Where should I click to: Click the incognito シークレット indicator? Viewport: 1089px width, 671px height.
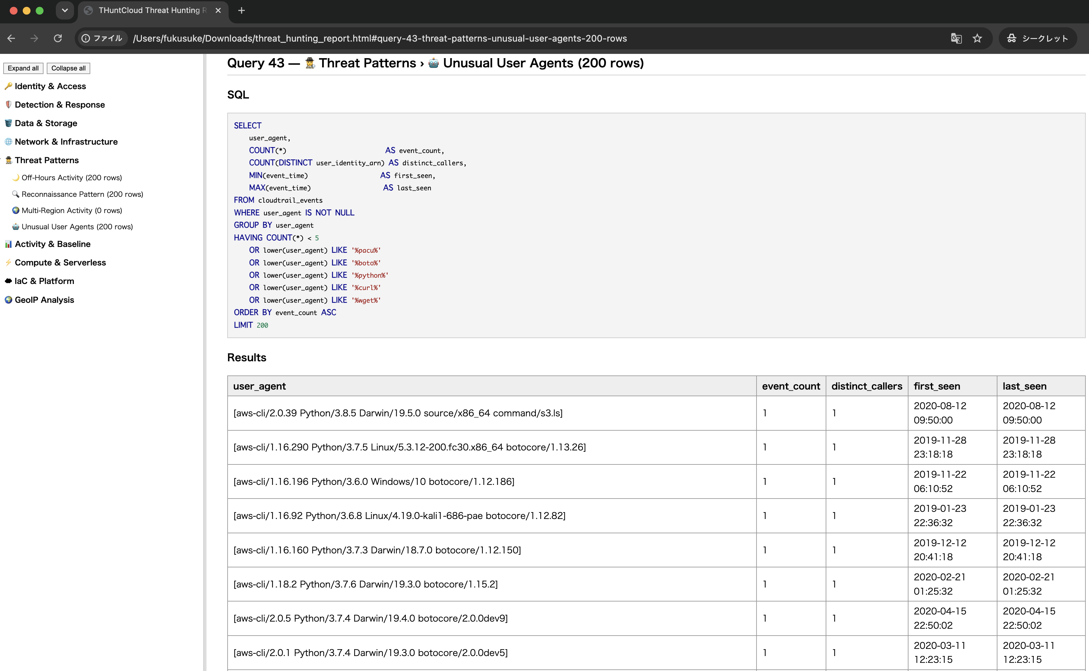1038,38
